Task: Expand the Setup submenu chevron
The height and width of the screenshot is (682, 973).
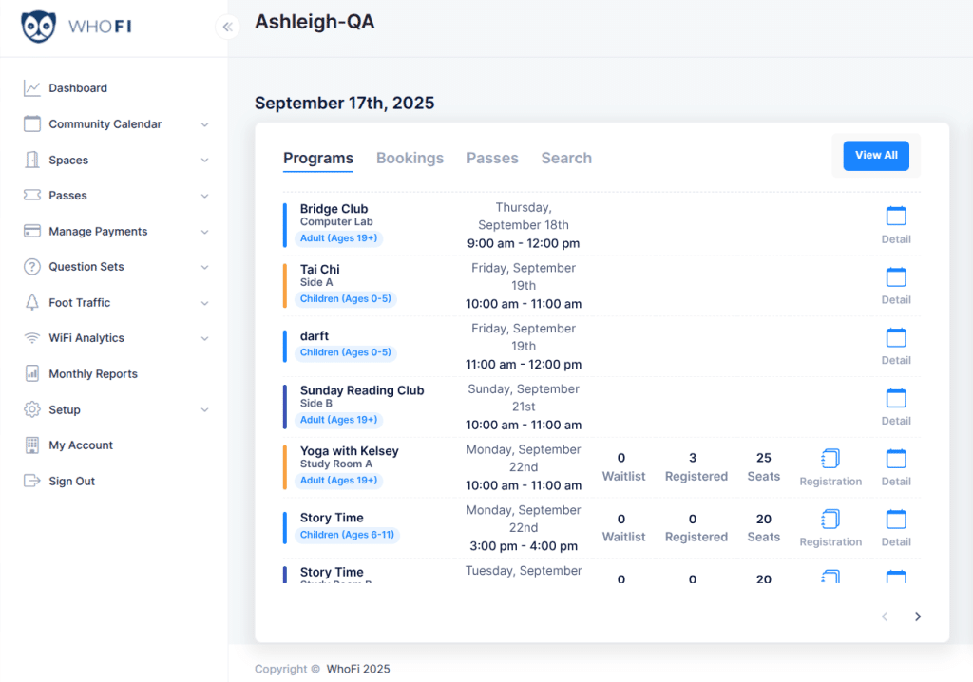Action: pos(204,410)
